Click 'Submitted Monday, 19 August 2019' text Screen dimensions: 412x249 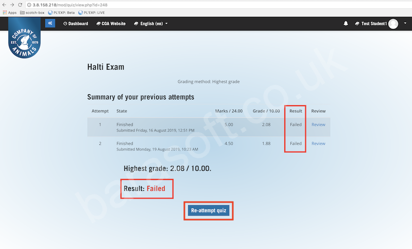pos(157,150)
